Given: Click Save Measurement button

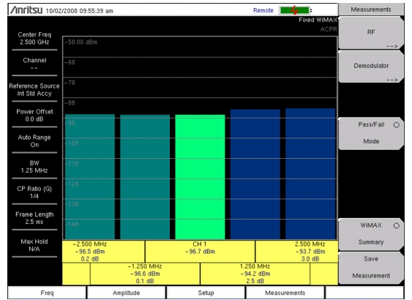Looking at the screenshot, I should 371,268.
